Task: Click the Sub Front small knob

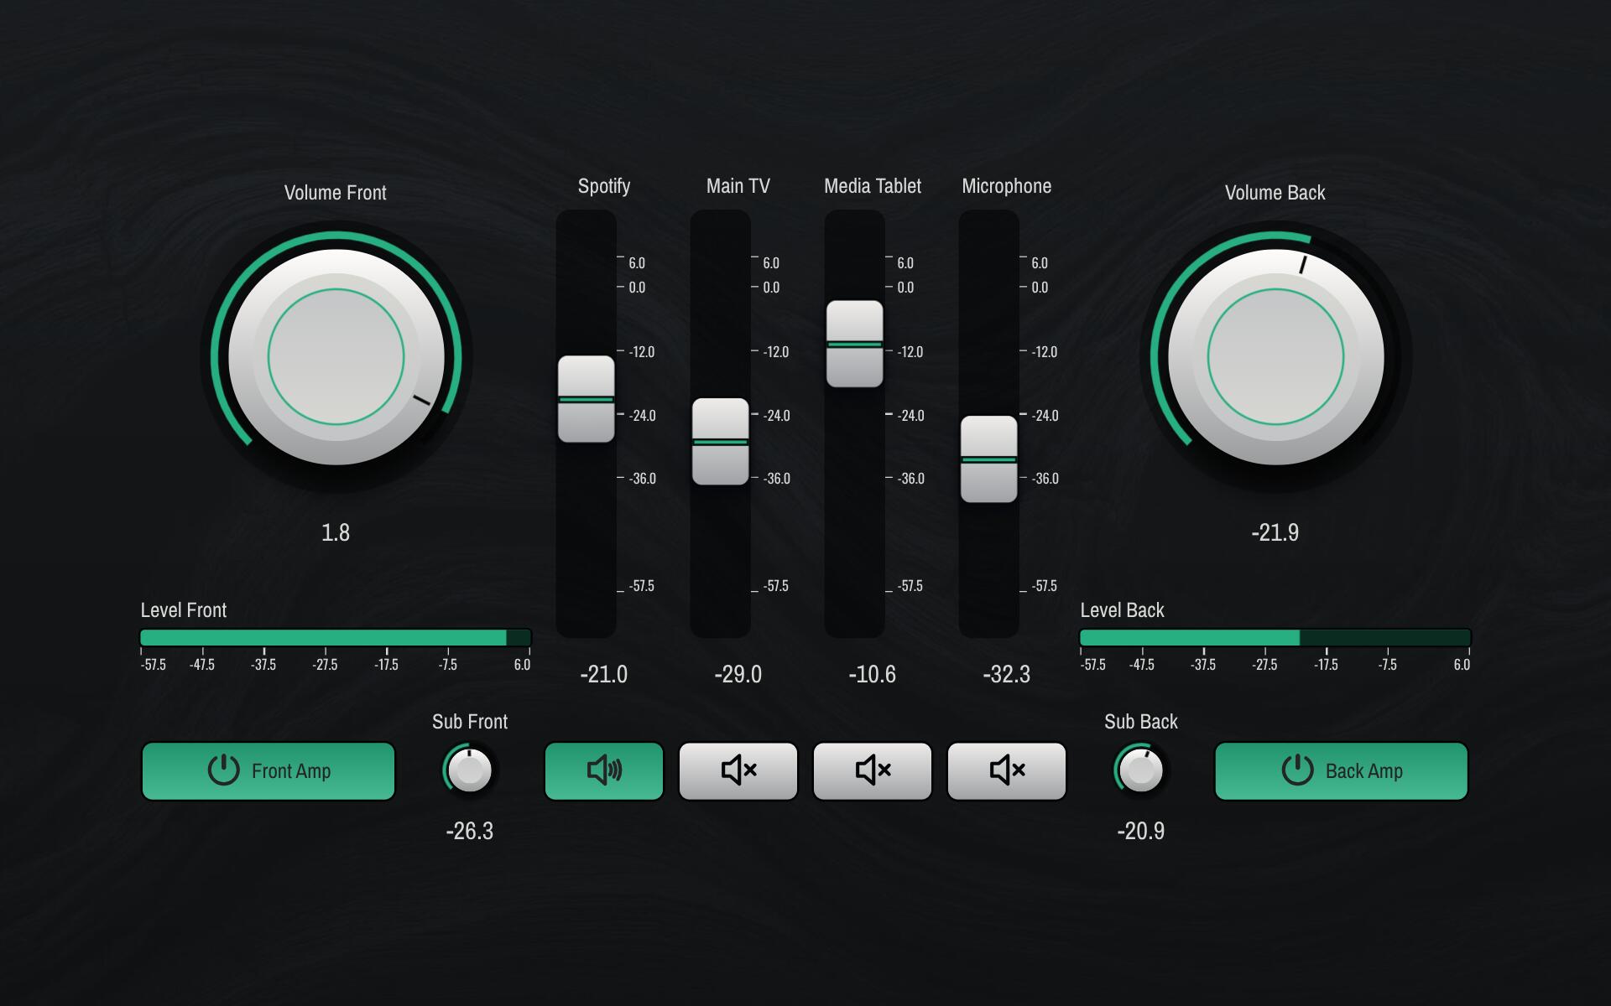Action: [470, 770]
